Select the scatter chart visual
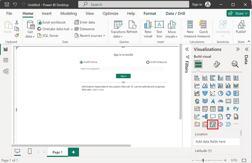The image size is (252, 163). [213, 93]
